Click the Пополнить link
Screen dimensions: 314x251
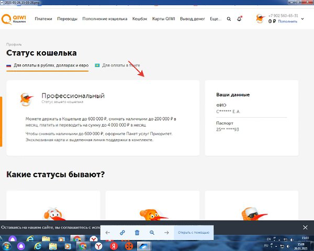click(x=288, y=22)
